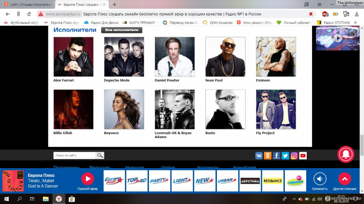Open the browser menu hamburger icon

319,4
